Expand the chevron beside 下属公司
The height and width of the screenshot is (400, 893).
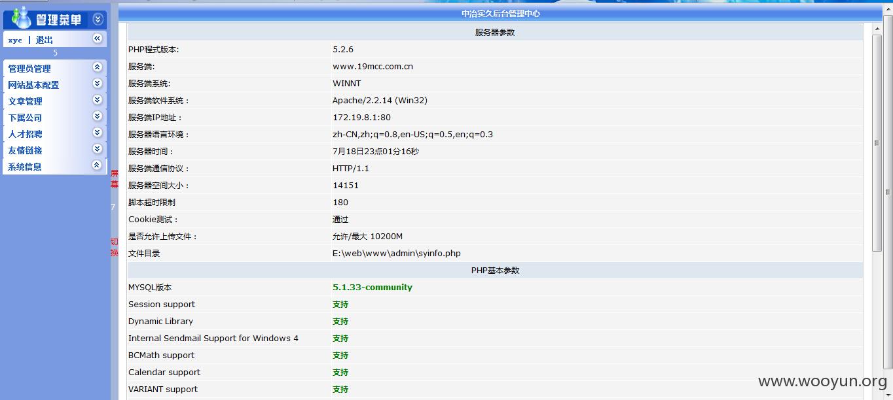tap(98, 116)
